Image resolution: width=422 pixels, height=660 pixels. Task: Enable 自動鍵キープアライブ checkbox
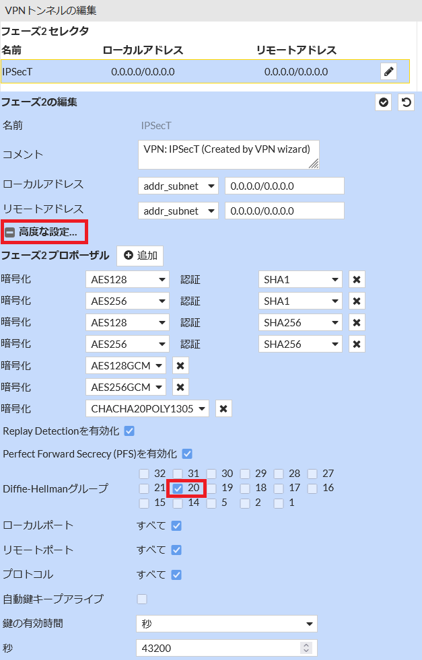point(142,599)
